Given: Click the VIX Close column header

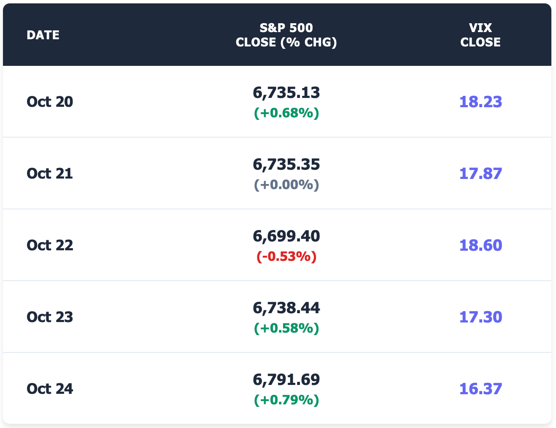Looking at the screenshot, I should tap(480, 35).
